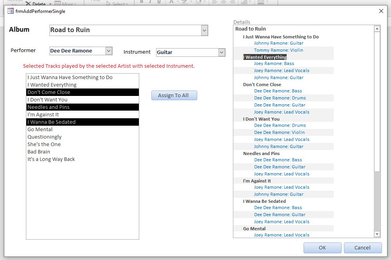The height and width of the screenshot is (260, 391).
Task: Click the Album field showing Road to Ruin
Action: 125,31
